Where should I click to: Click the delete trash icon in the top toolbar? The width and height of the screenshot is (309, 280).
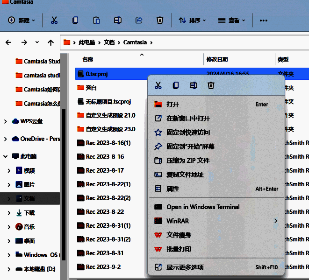pyautogui.click(x=160, y=21)
